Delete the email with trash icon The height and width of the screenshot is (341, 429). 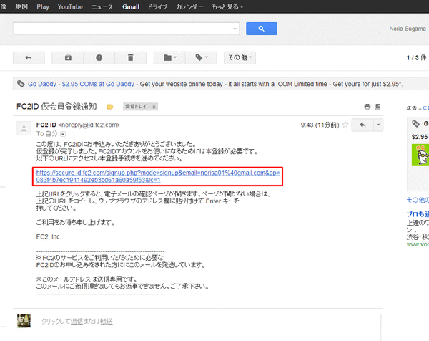131,58
